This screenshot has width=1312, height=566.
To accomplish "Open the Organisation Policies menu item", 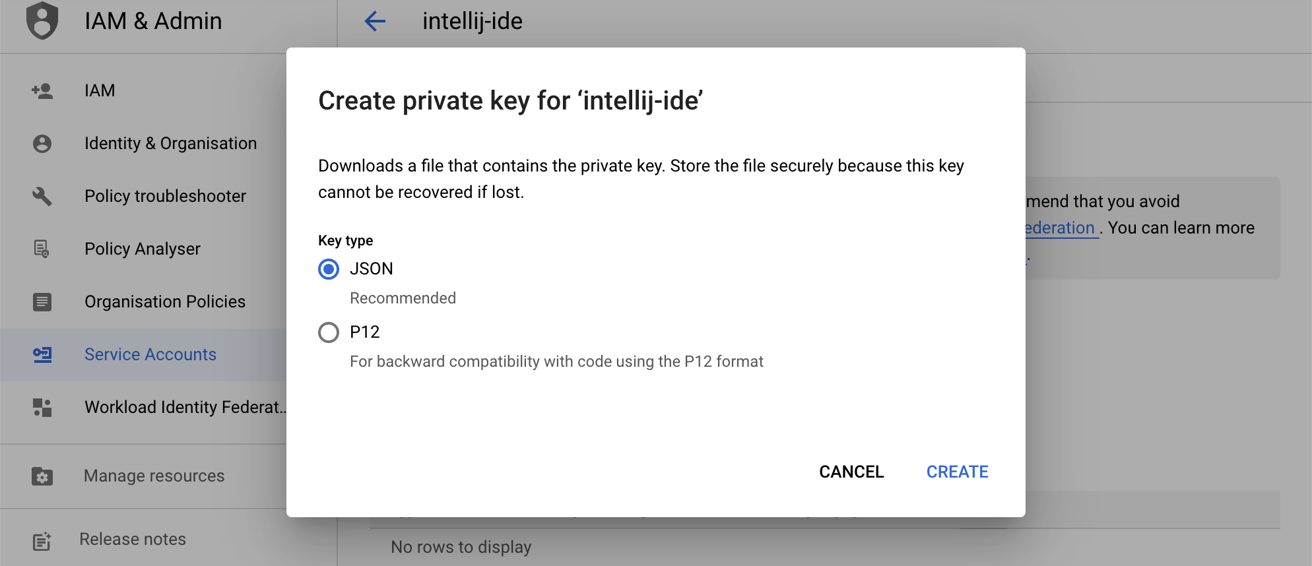I will (x=165, y=302).
